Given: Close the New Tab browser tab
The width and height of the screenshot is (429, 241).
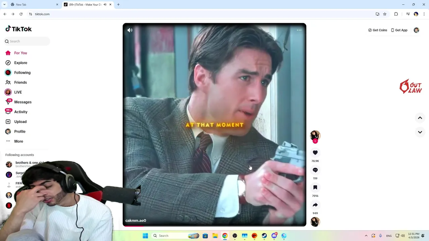Looking at the screenshot, I should (x=57, y=5).
